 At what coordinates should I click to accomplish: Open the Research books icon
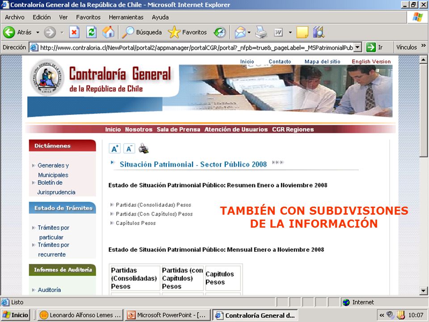319,32
